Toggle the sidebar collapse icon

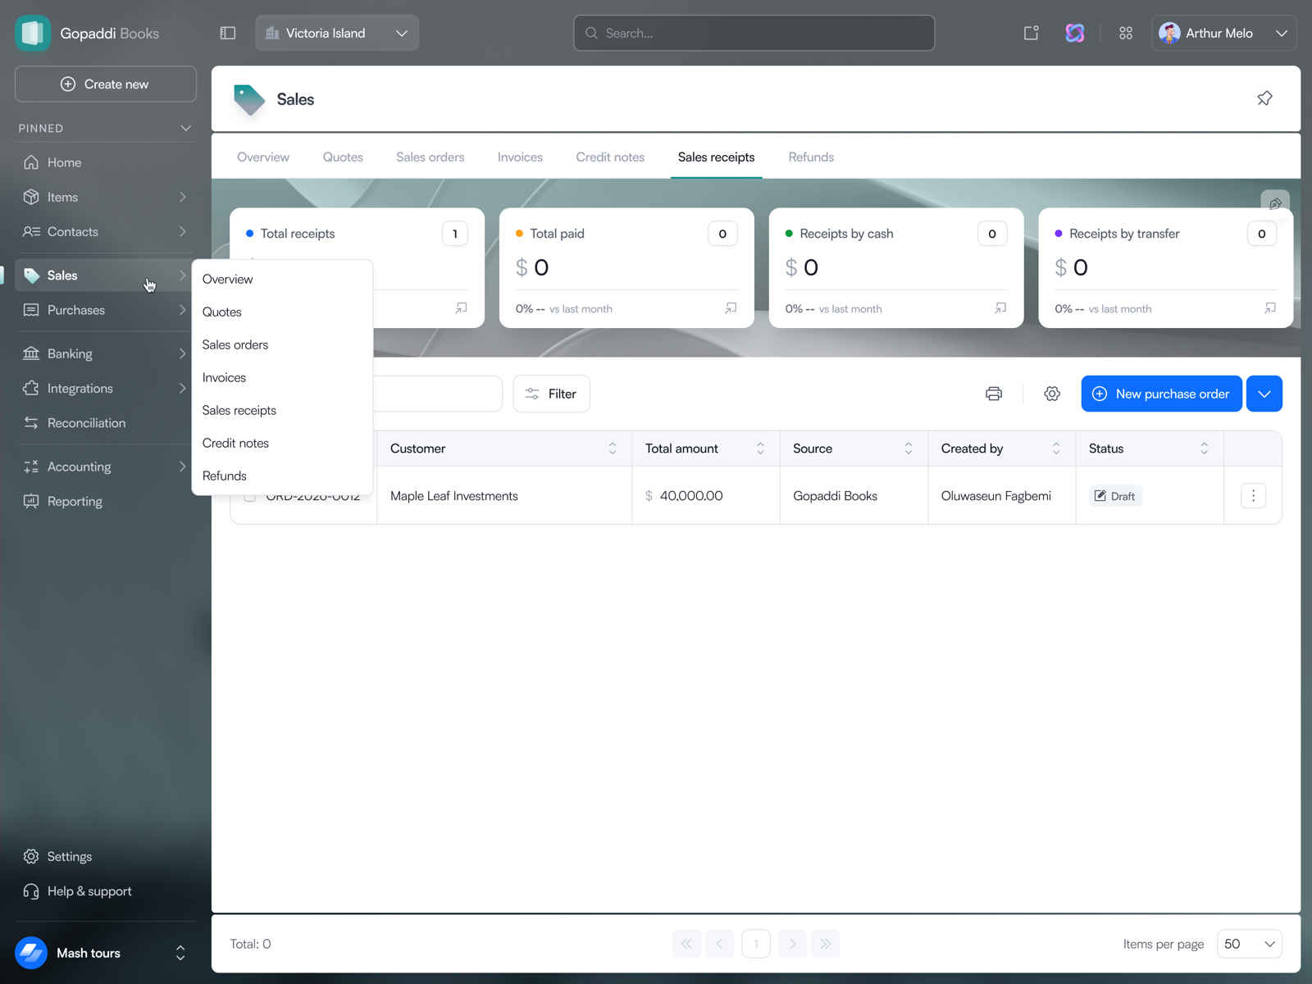[x=228, y=33]
